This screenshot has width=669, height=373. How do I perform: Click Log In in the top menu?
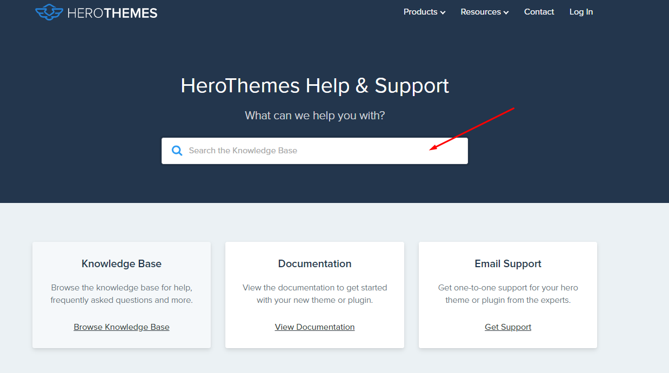581,11
